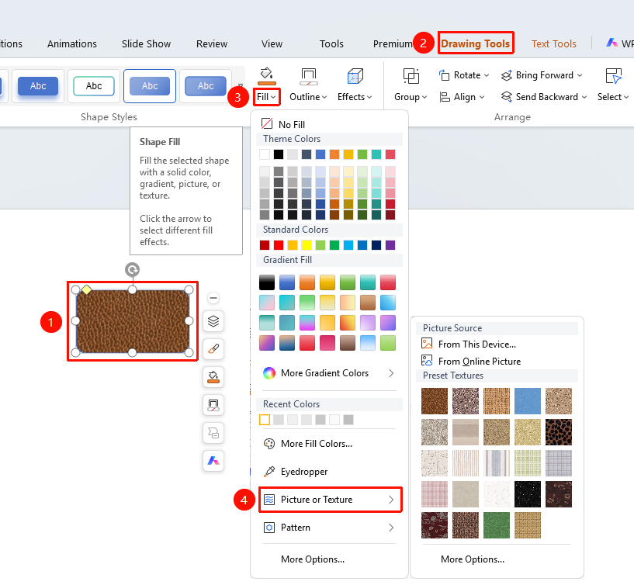Apply the white-fill teal-outline Abc style
The height and width of the screenshot is (585, 634).
tap(94, 85)
